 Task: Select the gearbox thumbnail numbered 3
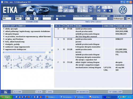(x=28, y=58)
